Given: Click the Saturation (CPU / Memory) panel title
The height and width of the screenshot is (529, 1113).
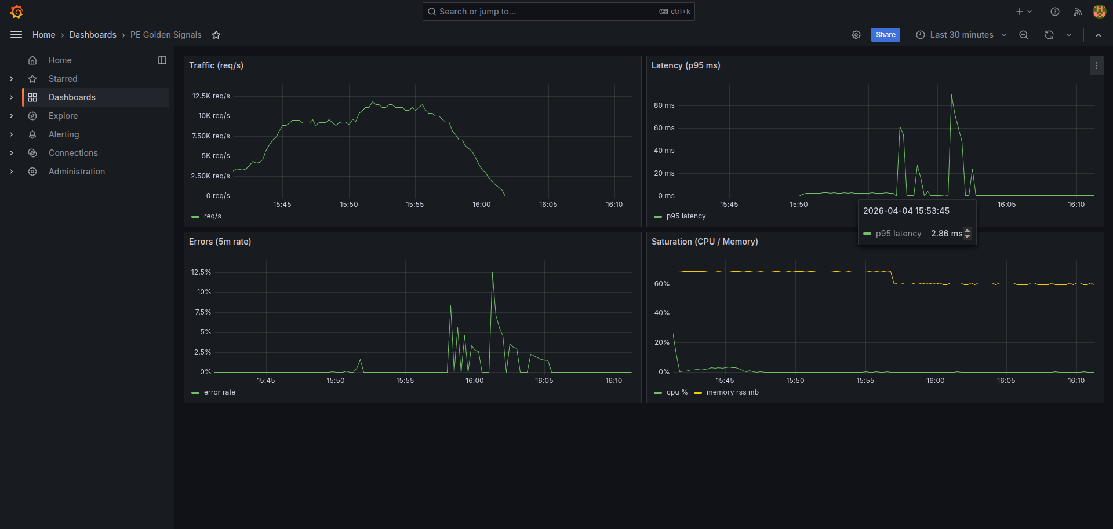Looking at the screenshot, I should (704, 242).
